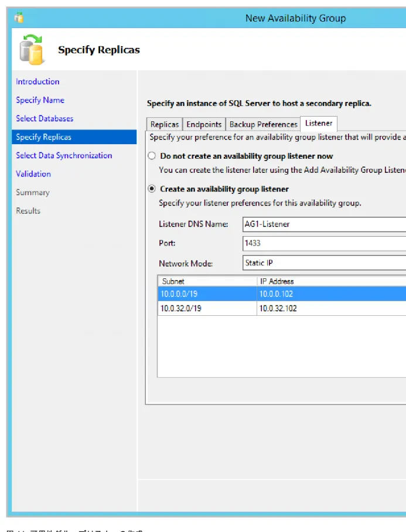Click the database replica icon beside Specify Replicas

(x=31, y=50)
